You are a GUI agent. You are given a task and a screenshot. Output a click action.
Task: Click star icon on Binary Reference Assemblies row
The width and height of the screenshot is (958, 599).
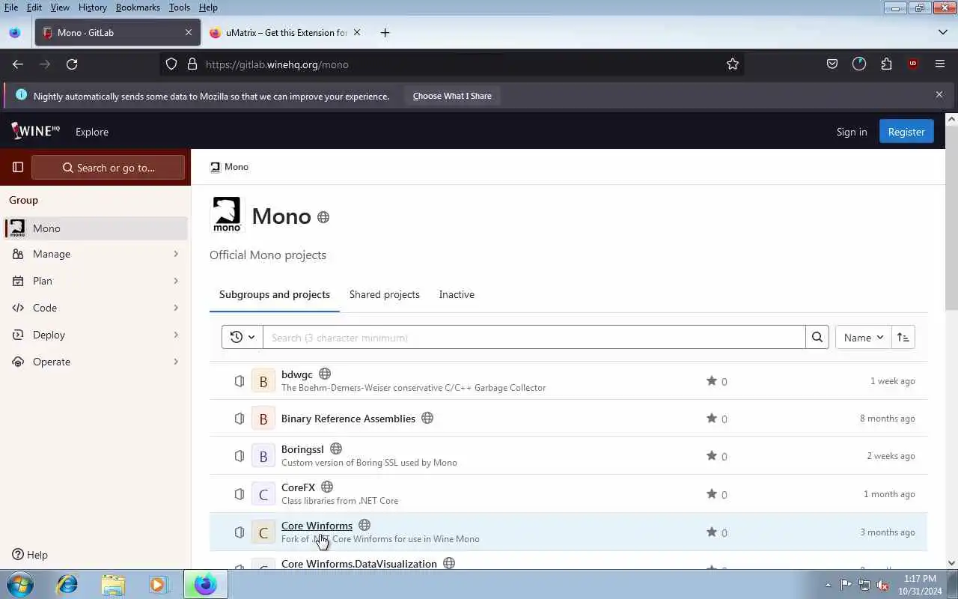pos(711,418)
